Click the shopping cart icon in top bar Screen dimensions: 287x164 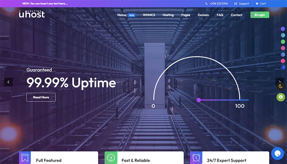coord(257,4)
